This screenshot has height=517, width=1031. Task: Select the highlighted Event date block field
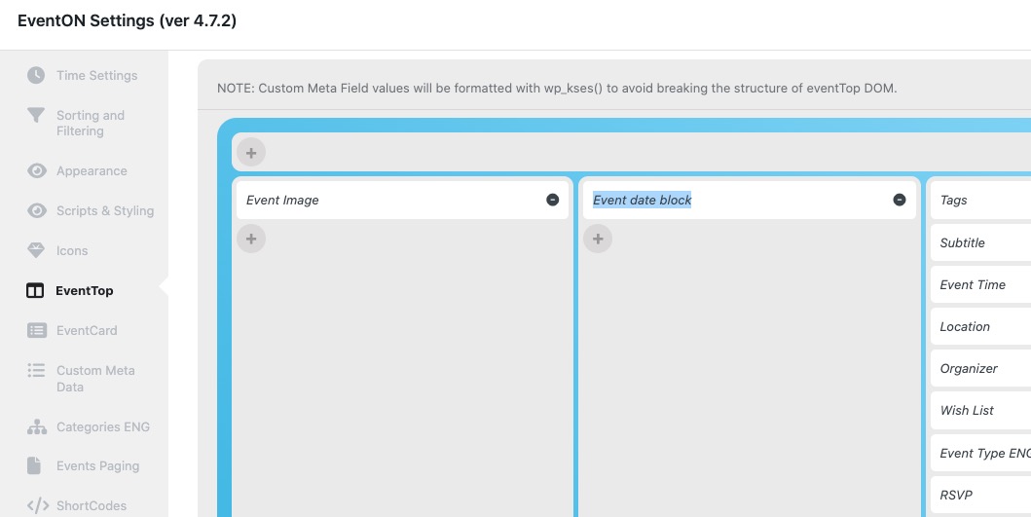(749, 200)
